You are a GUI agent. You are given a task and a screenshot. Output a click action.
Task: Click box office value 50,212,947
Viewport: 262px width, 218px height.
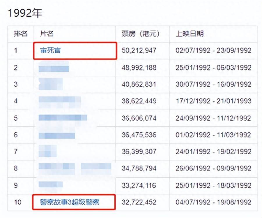(x=139, y=51)
